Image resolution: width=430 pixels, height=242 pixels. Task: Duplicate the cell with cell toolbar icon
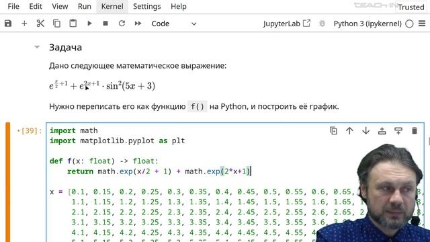333,131
